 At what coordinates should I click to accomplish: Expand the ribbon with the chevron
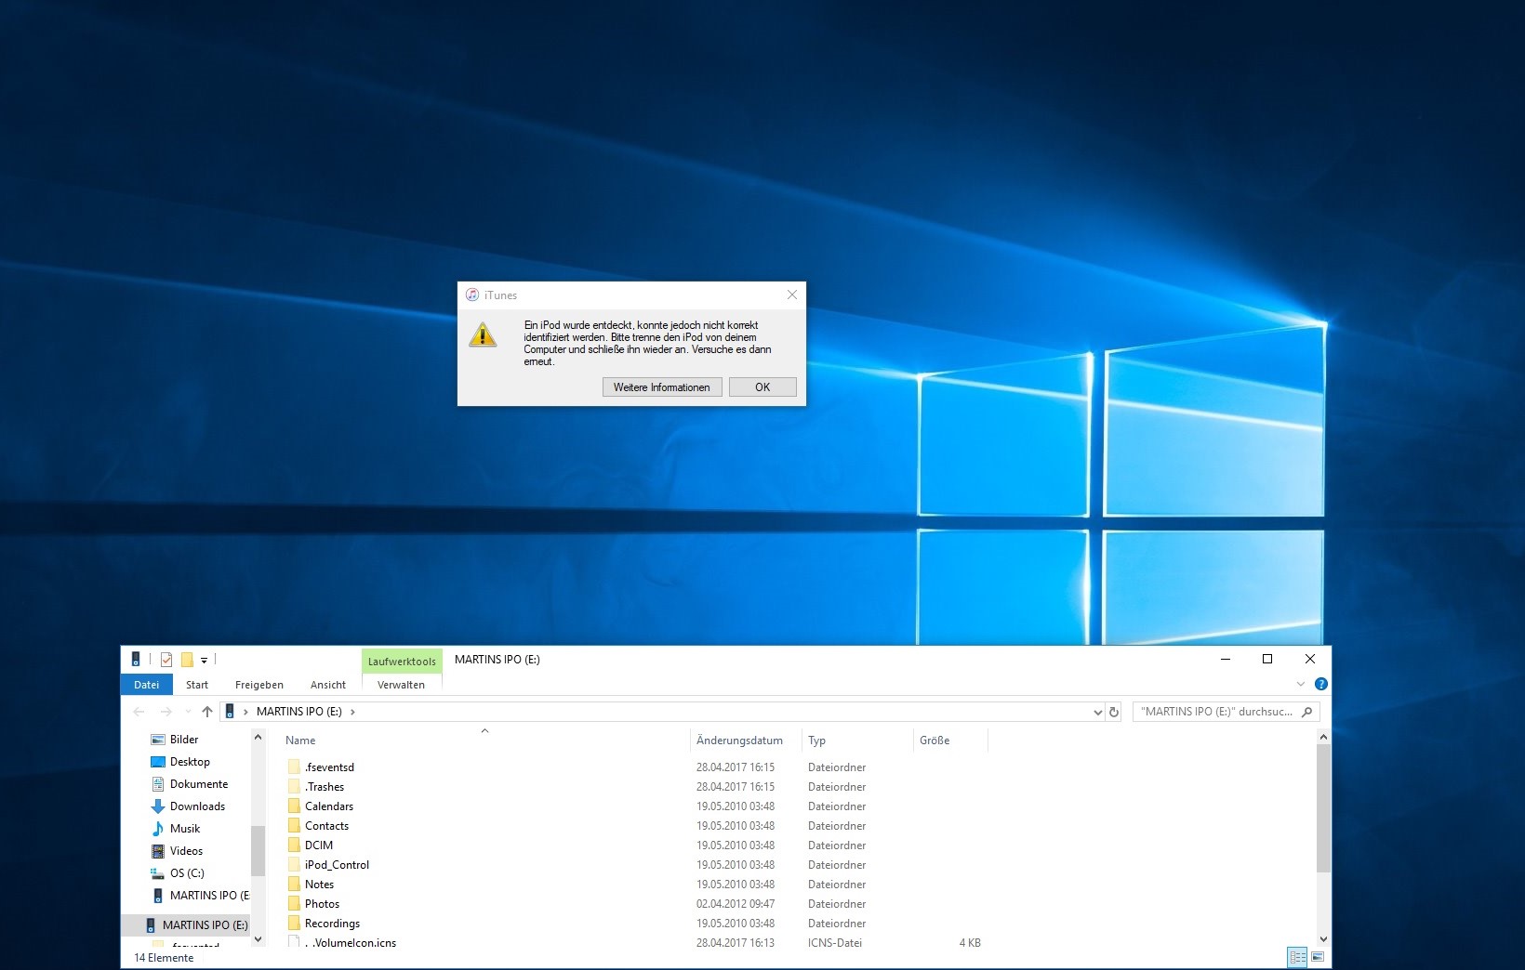(1300, 685)
